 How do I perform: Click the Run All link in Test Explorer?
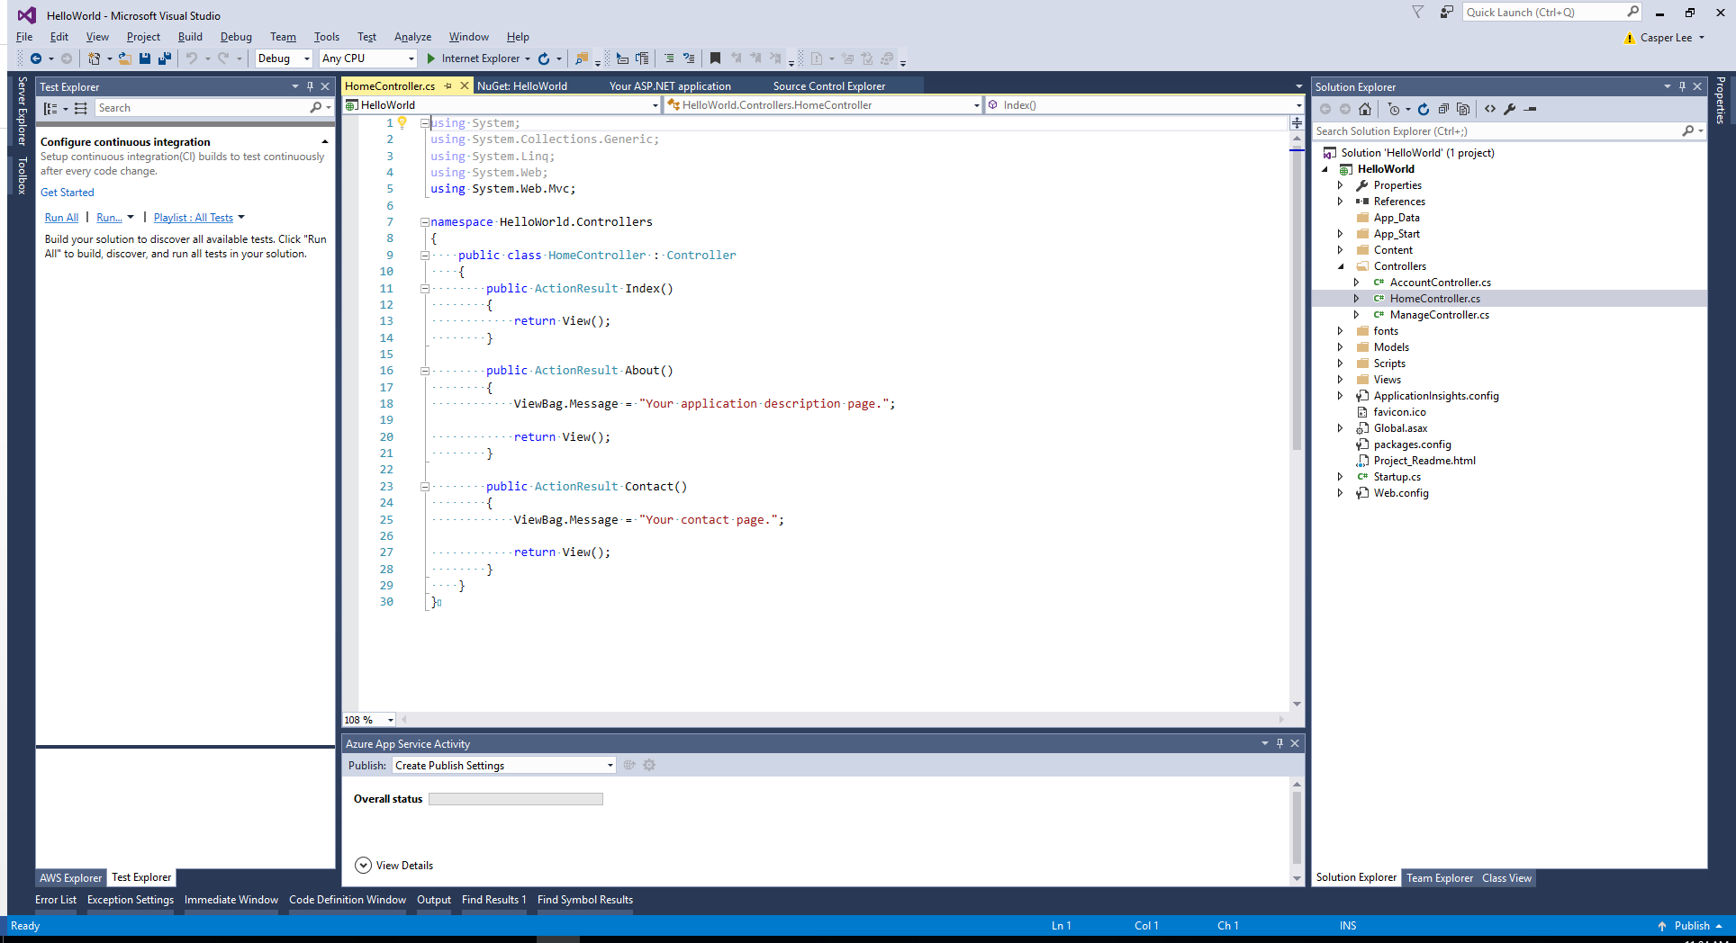[61, 218]
